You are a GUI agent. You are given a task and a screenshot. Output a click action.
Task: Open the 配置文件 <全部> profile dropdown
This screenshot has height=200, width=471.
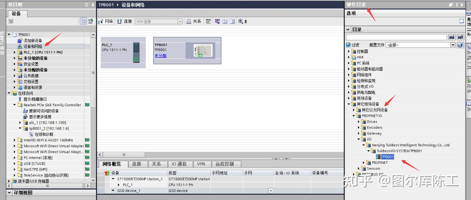point(453,45)
